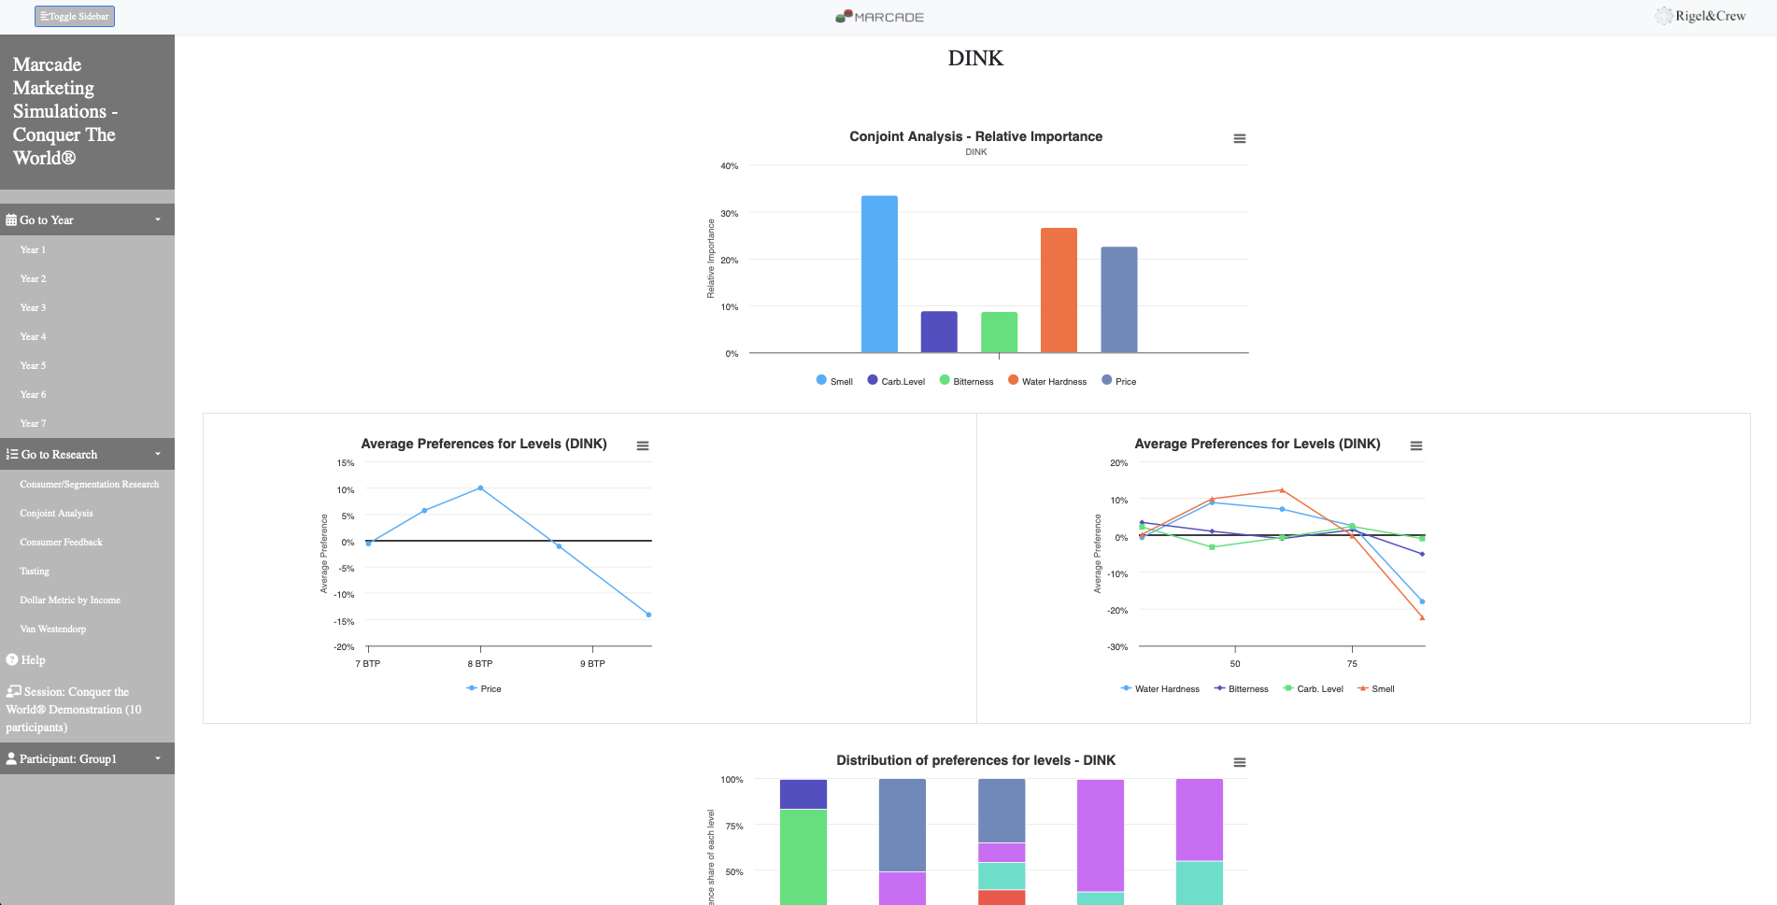Toggle Price series in importance legend
Image resolution: width=1777 pixels, height=905 pixels.
tap(1119, 381)
